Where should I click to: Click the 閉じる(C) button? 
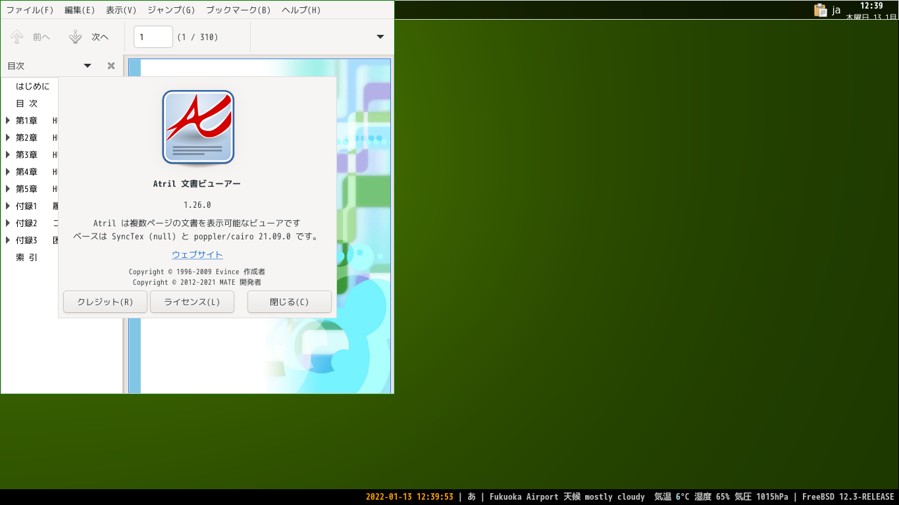click(290, 302)
